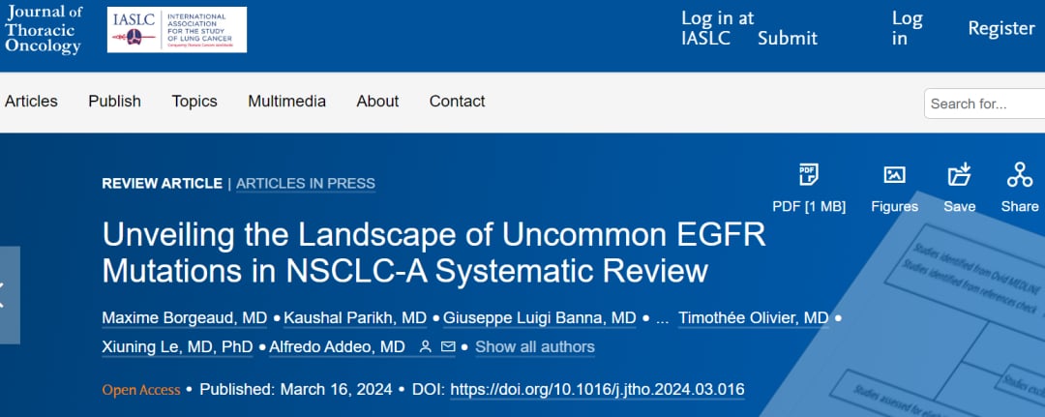Viewport: 1045px width, 417px height.
Task: Open author Xiuning Le, MD, PhD
Action: coord(177,346)
